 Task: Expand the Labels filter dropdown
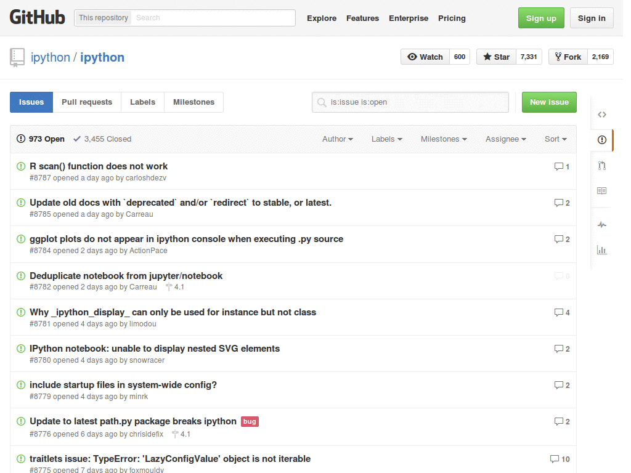point(387,139)
